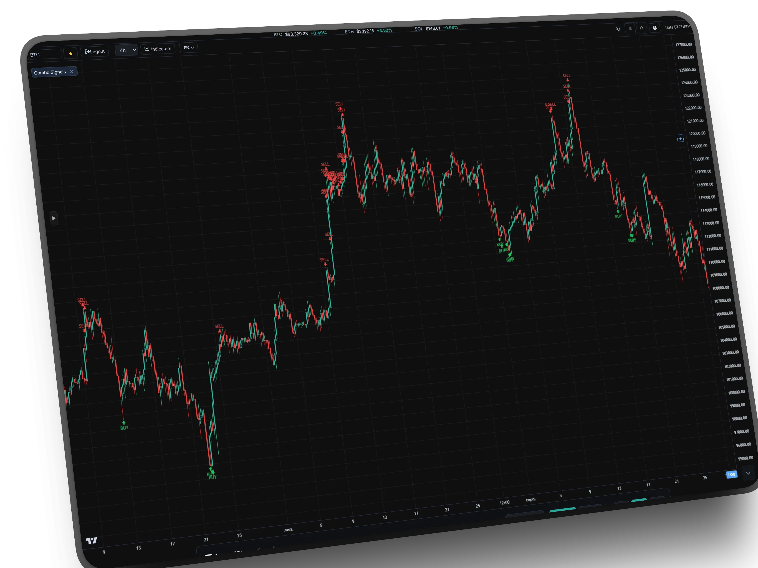Image resolution: width=758 pixels, height=568 pixels.
Task: Expand the left side panel arrow
Action: [54, 218]
